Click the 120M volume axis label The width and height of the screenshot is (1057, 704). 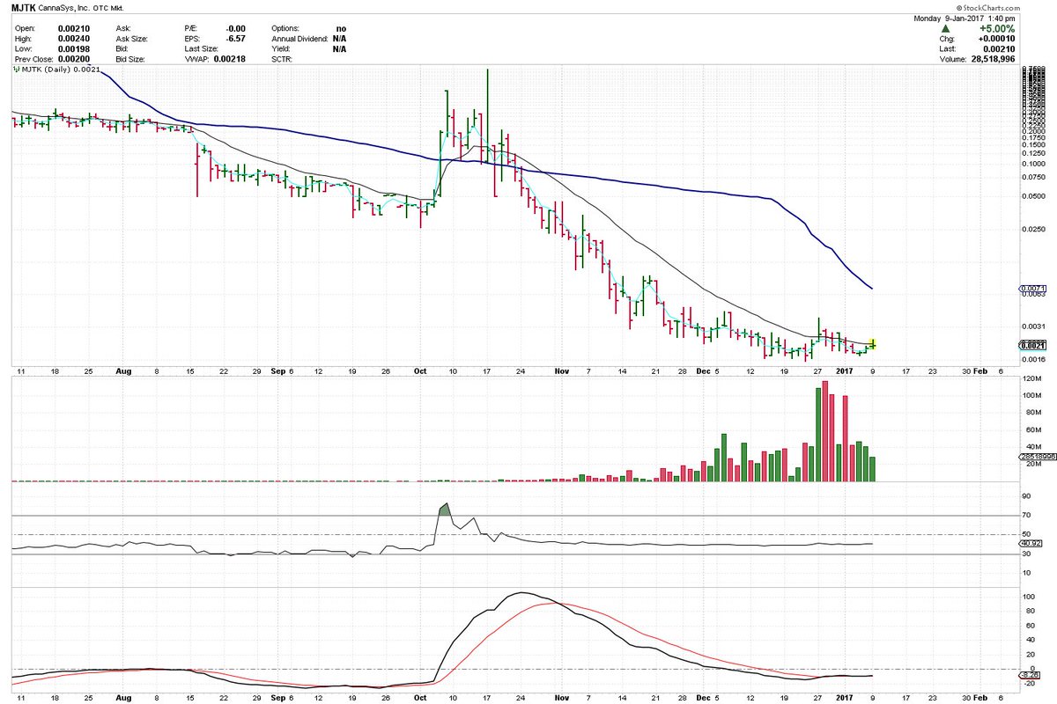tap(1032, 378)
